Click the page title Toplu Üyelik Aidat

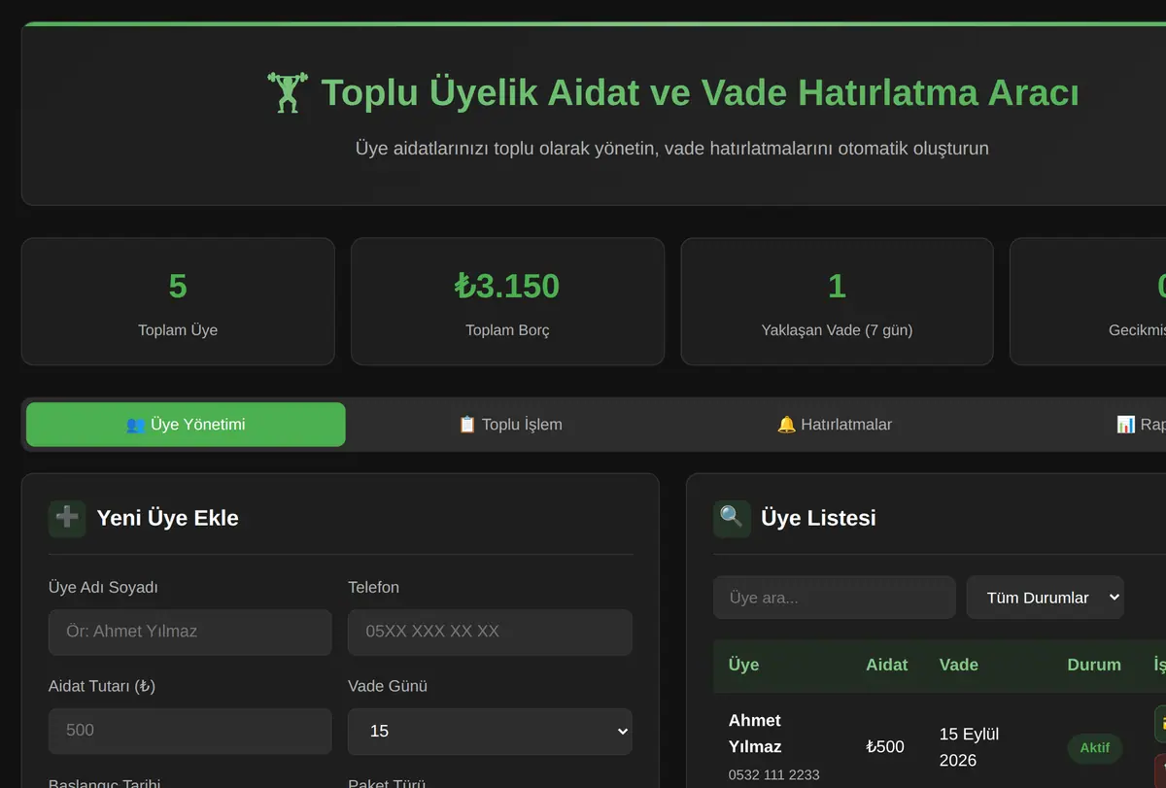pos(700,93)
